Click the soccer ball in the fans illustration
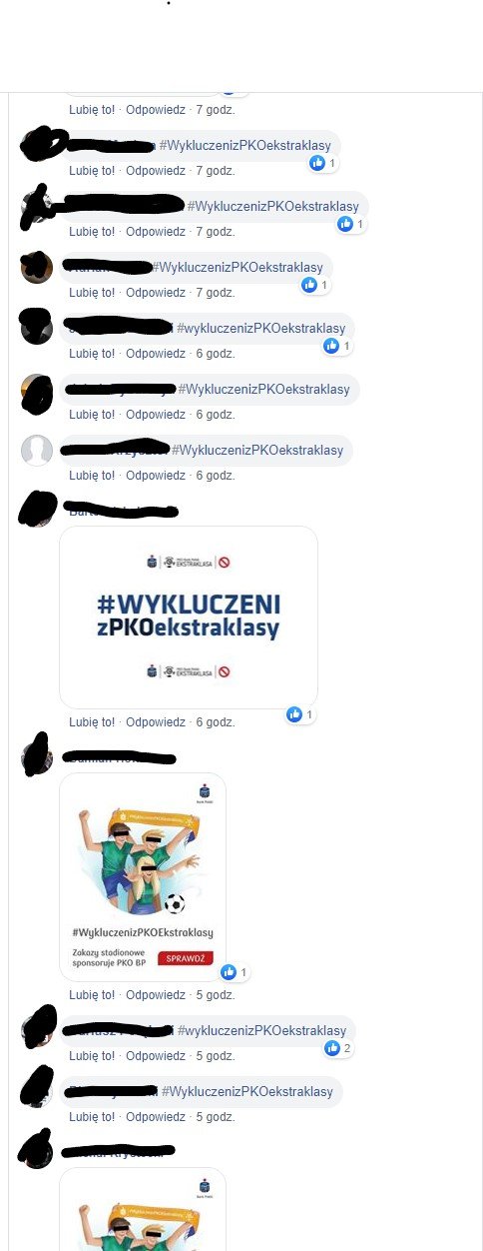483x1251 pixels. click(176, 904)
